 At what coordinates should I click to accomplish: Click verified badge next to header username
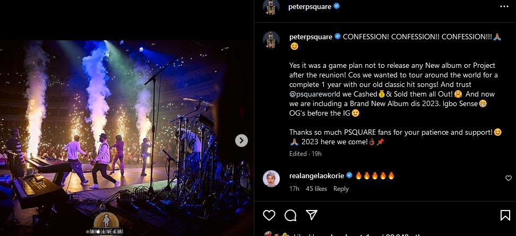pyautogui.click(x=336, y=7)
